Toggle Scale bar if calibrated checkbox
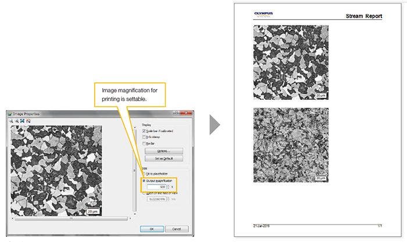Viewport: 407px width, 242px height. pos(144,131)
